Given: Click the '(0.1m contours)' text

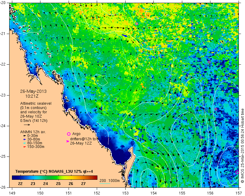Looking at the screenshot, I should tap(33, 108).
